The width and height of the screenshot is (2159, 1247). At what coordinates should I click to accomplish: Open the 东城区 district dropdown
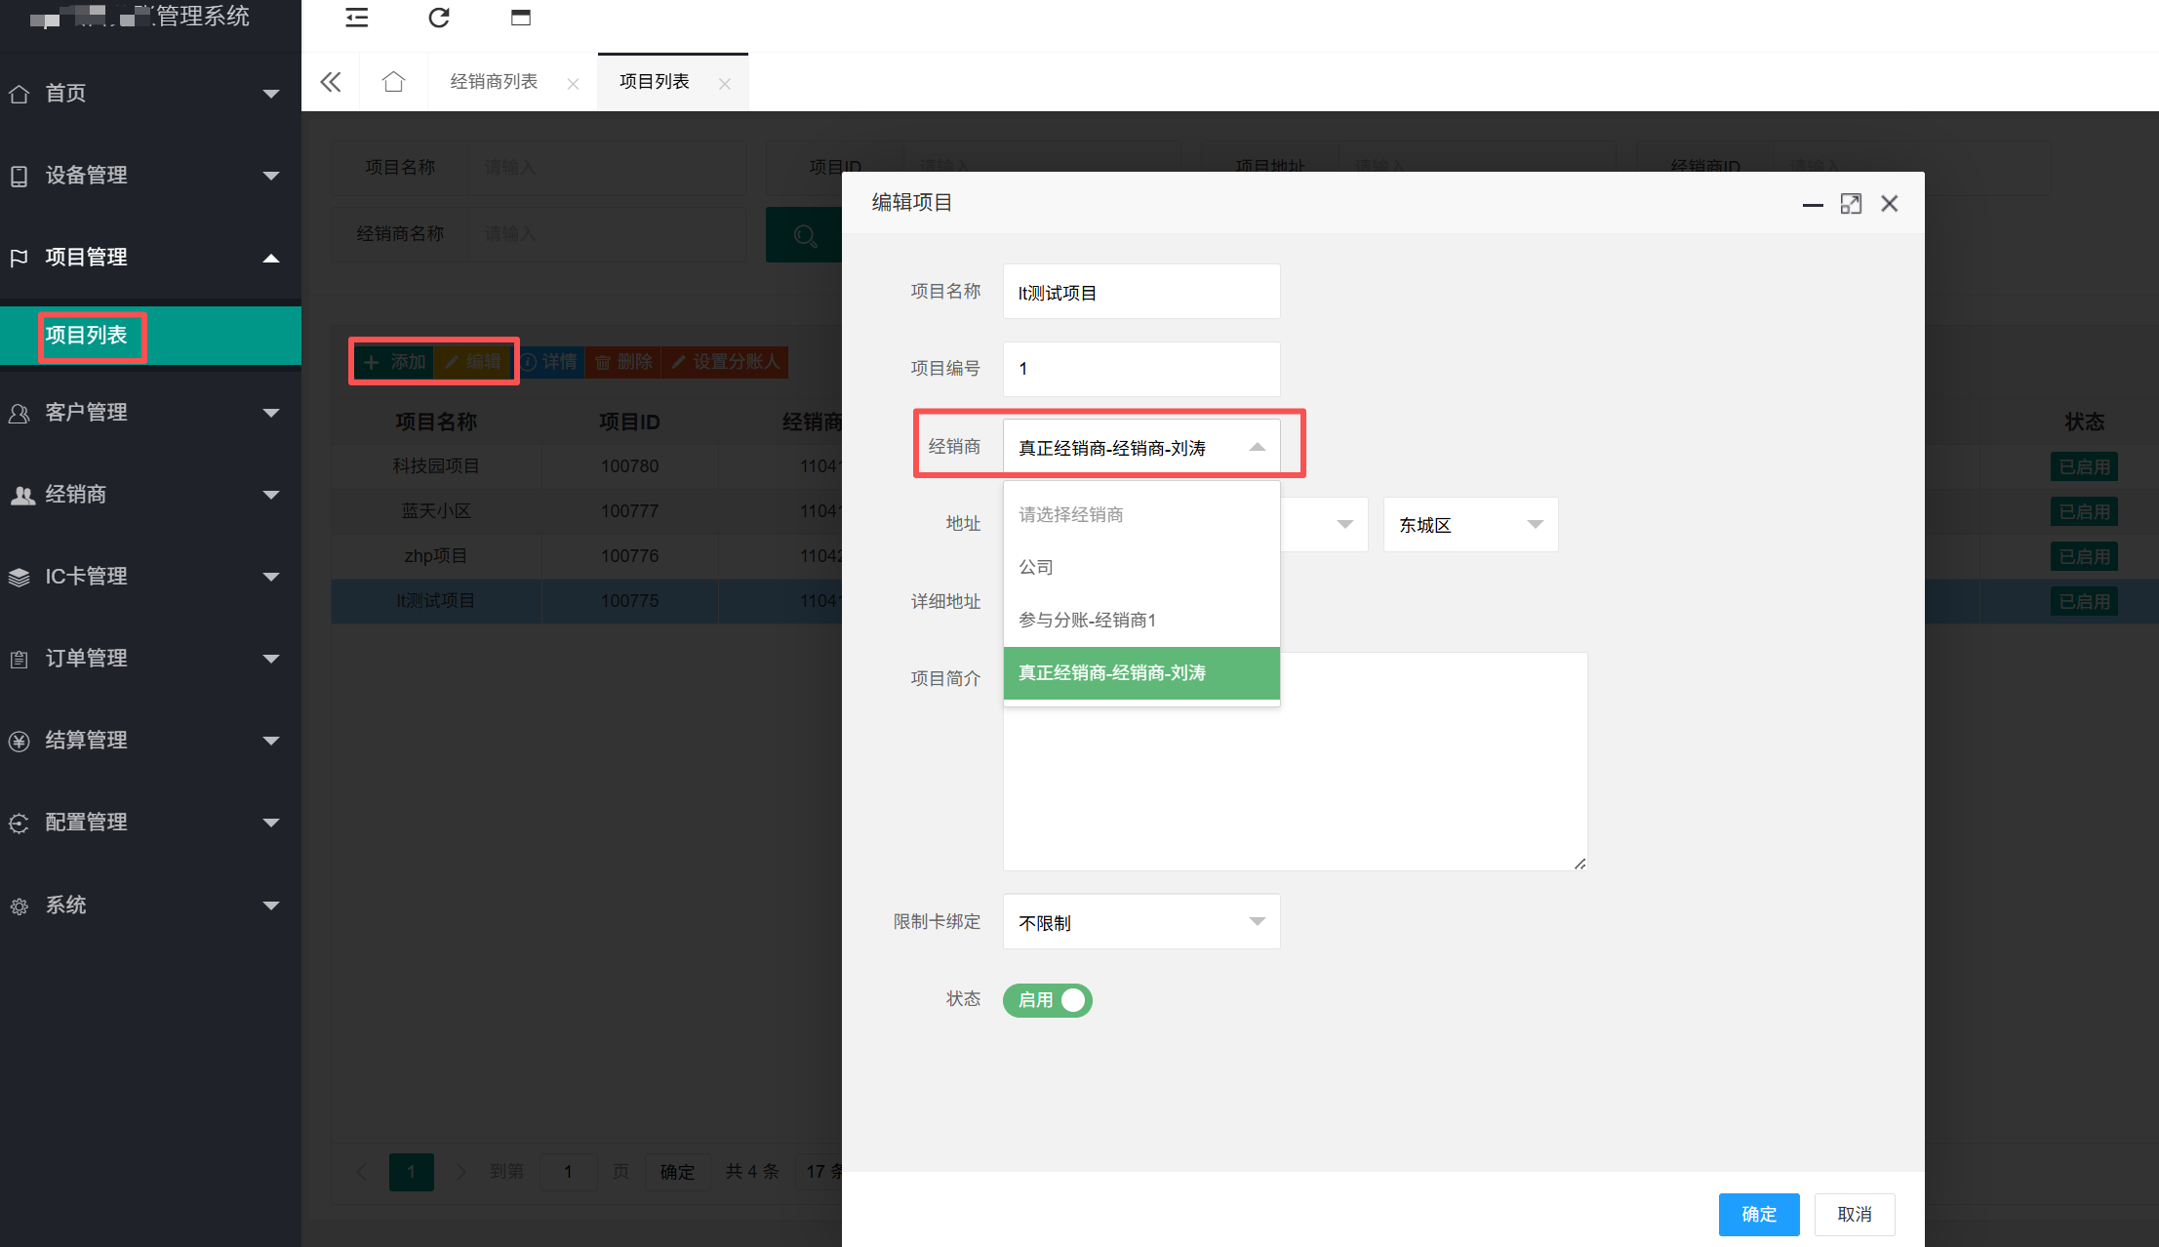point(1470,525)
